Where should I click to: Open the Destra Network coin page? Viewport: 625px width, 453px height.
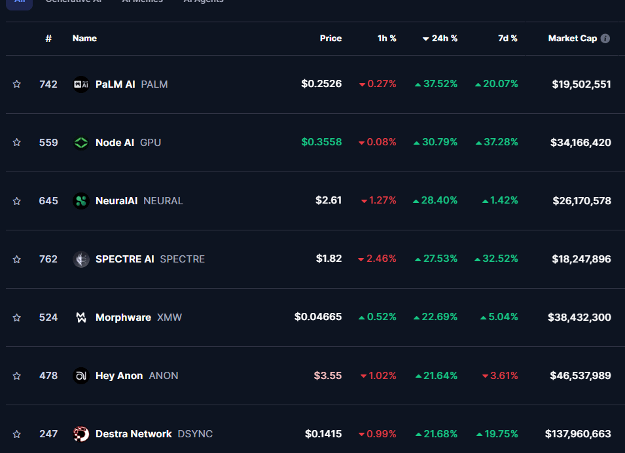134,434
